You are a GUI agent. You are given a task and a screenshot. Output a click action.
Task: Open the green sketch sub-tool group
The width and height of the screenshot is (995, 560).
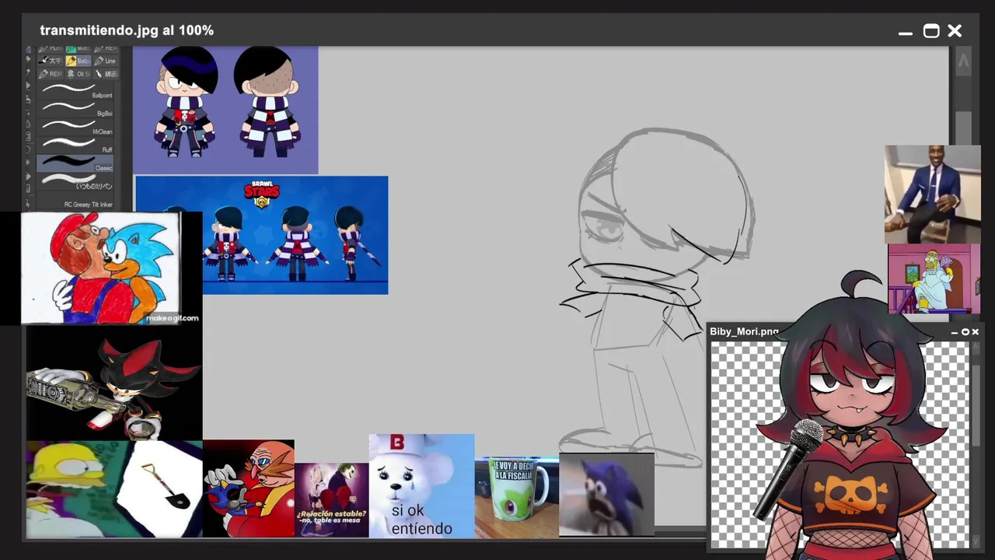point(78,49)
